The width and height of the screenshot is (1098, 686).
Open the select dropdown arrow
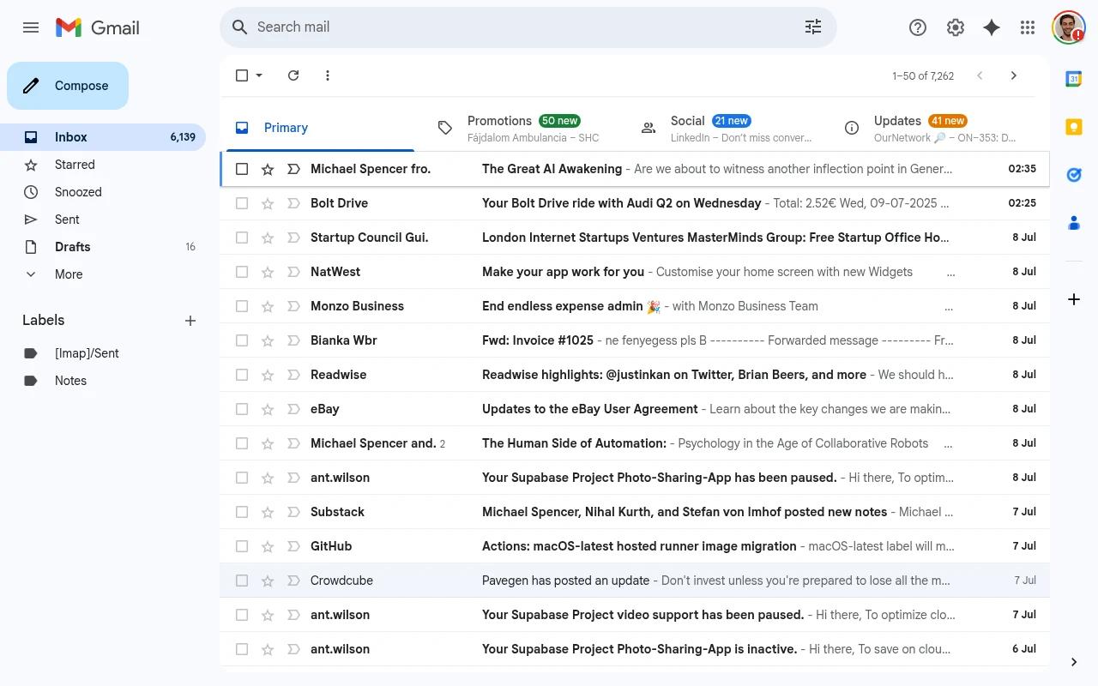click(259, 75)
